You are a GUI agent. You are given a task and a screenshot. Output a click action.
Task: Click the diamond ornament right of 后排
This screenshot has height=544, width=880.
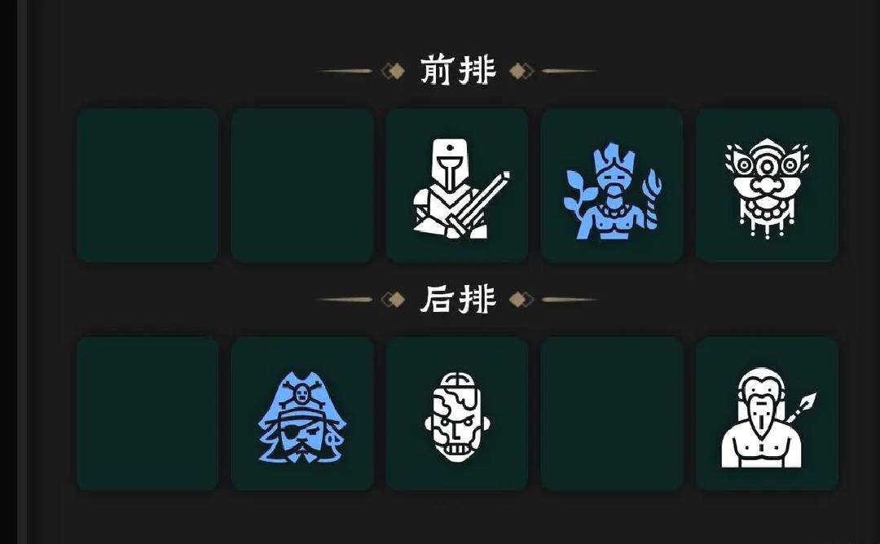pyautogui.click(x=521, y=300)
